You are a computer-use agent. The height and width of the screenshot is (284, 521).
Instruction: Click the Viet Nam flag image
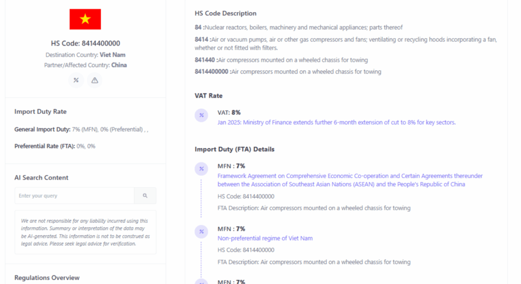point(85,19)
